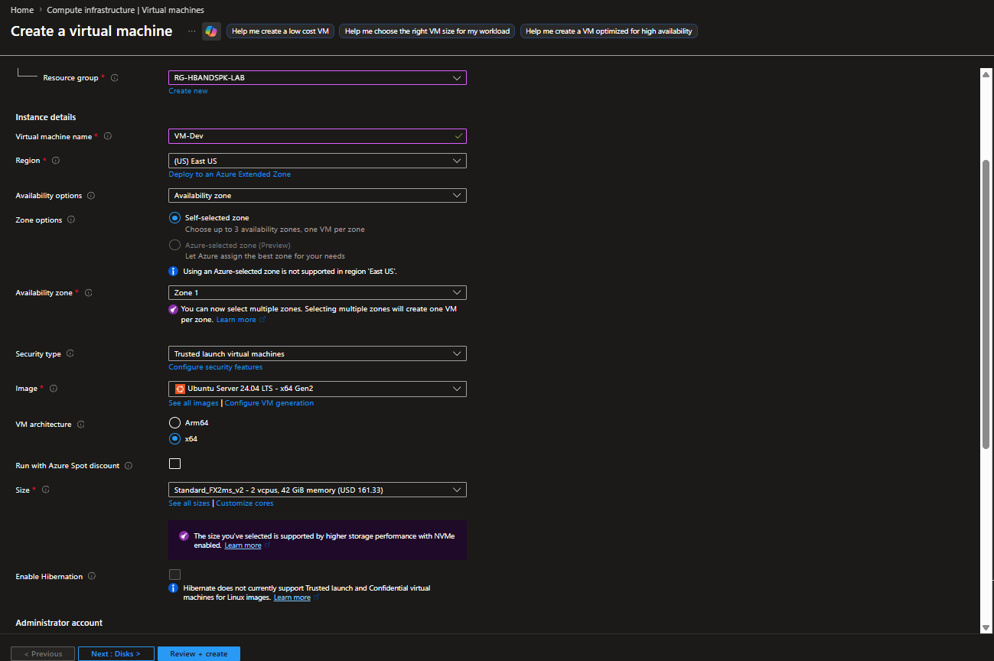Click info icon next to Virtual machine name

[107, 137]
